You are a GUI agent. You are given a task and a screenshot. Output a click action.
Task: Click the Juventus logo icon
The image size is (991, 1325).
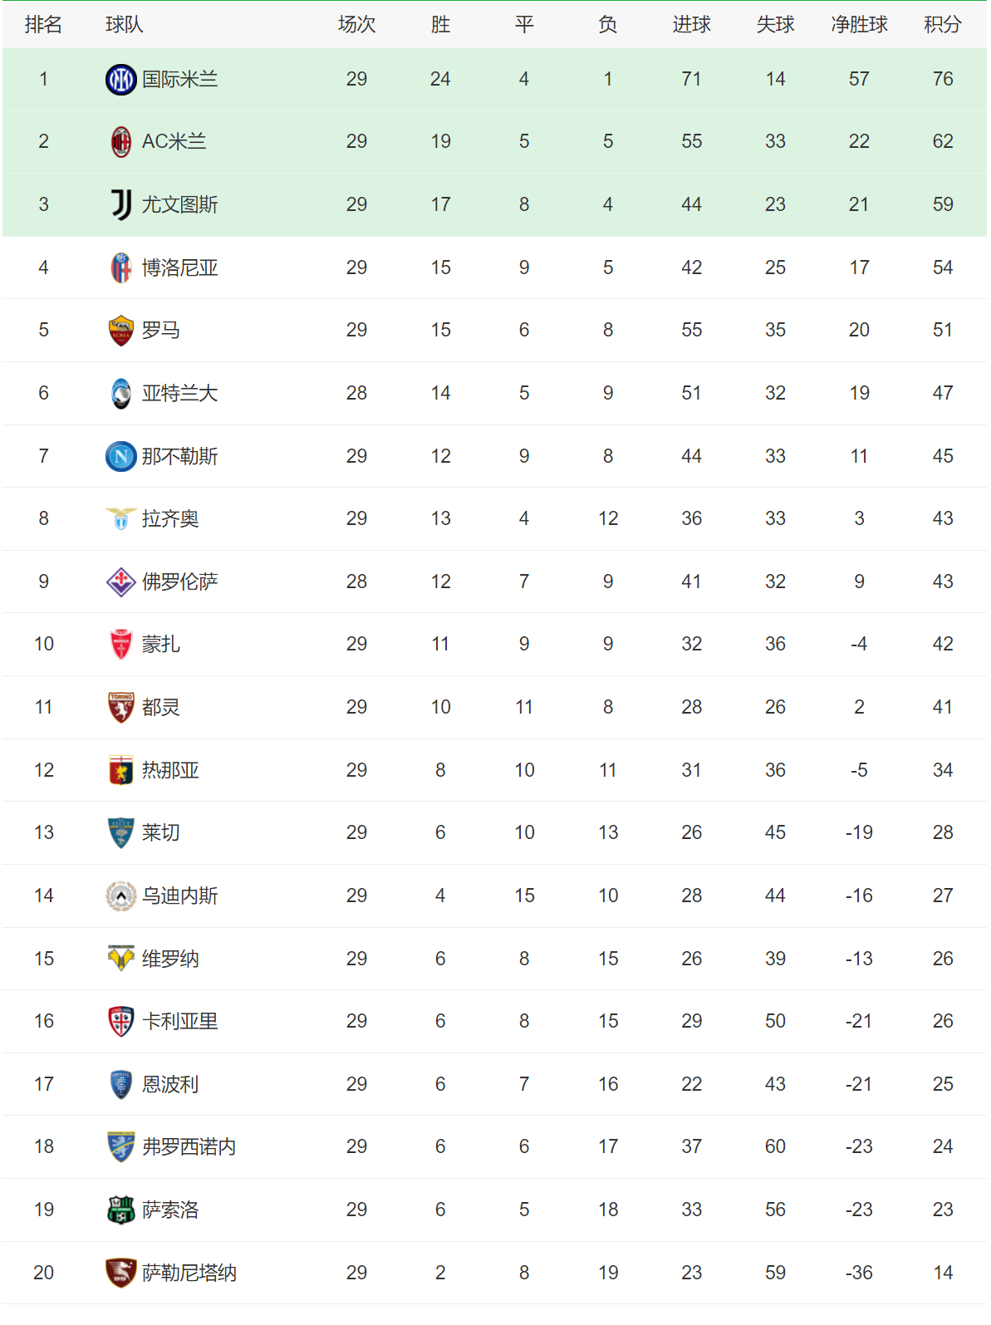click(121, 204)
